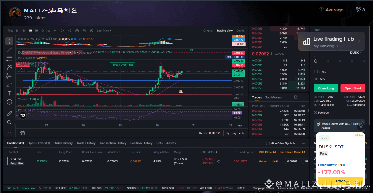Open chart settings in the top toolbar
The width and height of the screenshot is (373, 193).
(x=92, y=31)
